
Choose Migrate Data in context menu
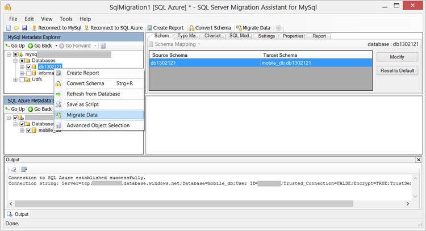[99, 115]
